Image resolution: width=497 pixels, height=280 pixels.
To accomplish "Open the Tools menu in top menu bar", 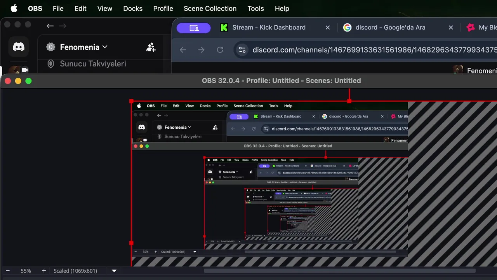I will tap(255, 9).
